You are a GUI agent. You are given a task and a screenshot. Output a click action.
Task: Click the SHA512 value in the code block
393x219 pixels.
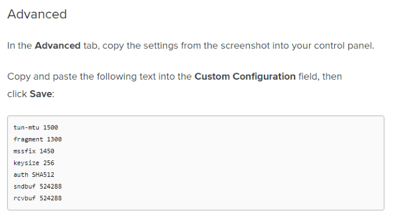click(x=43, y=174)
